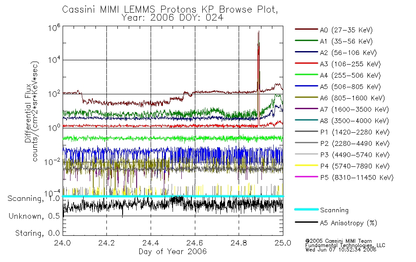Click the Scanning, 1.0 axis label
The width and height of the screenshot is (416, 262).
(x=34, y=199)
